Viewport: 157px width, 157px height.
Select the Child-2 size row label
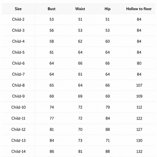click(x=18, y=19)
